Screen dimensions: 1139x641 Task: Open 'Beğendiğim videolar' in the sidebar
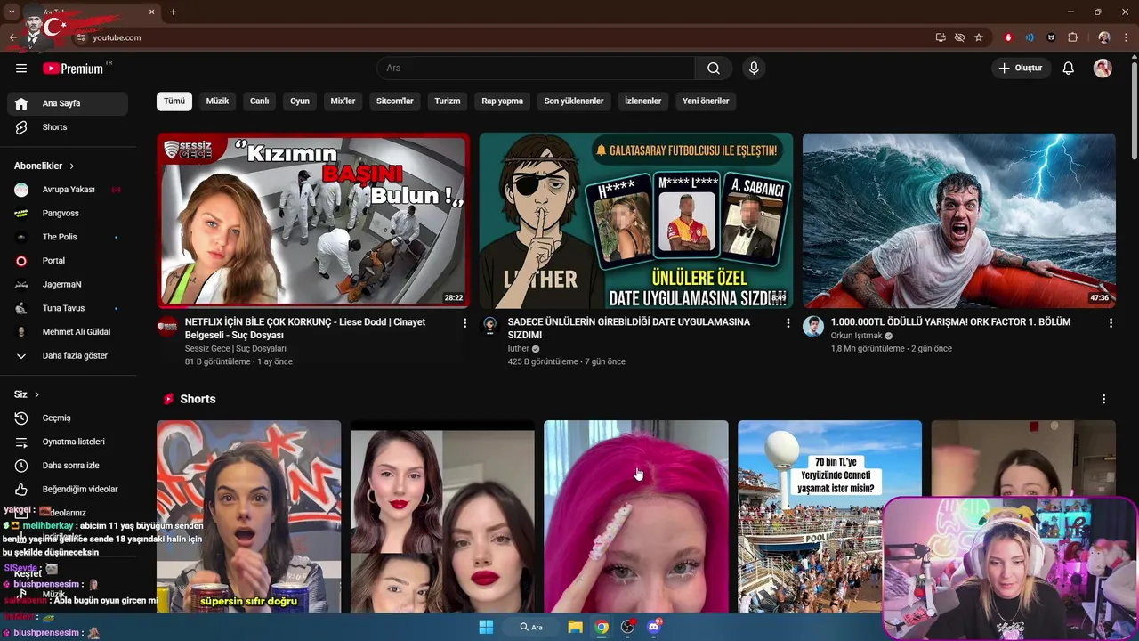(x=68, y=489)
